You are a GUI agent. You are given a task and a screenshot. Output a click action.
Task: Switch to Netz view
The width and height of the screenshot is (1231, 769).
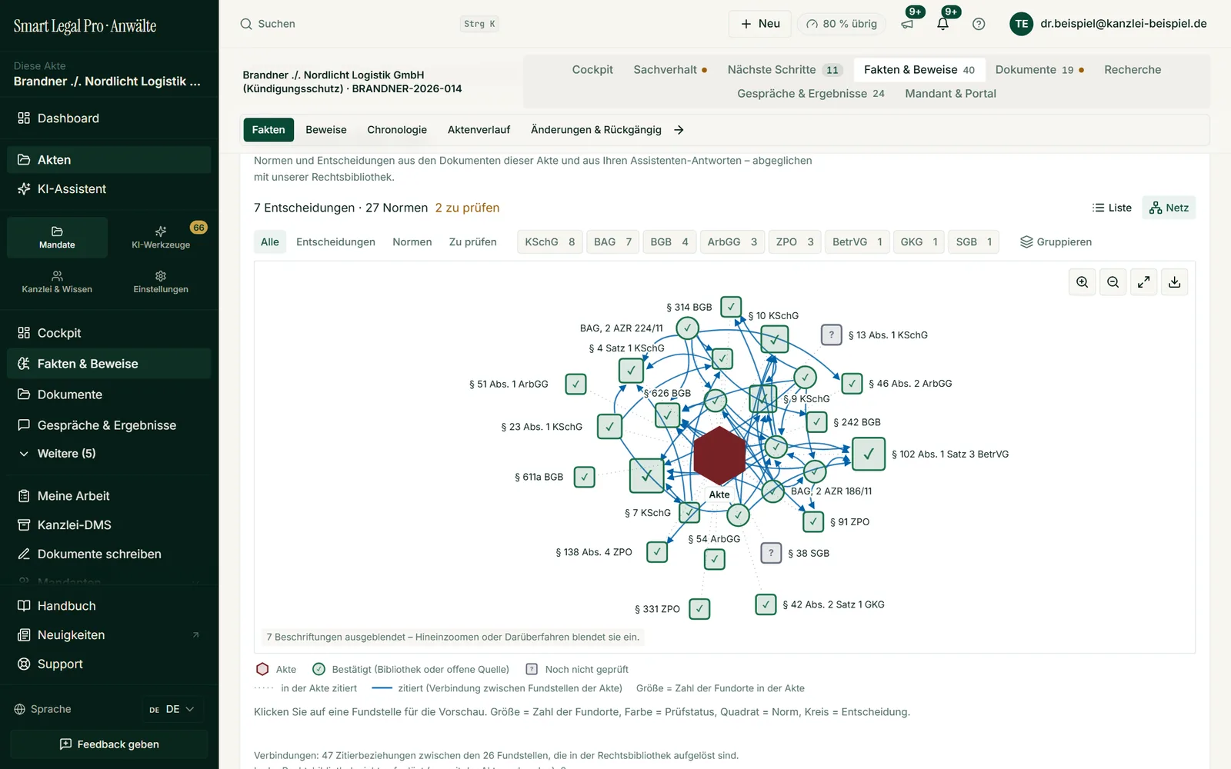[1169, 208]
